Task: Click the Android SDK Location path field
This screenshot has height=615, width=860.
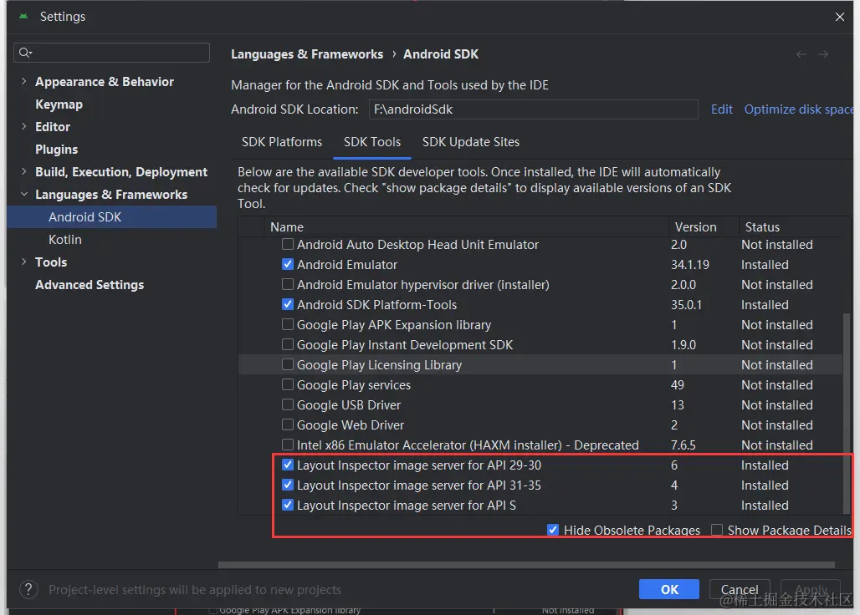Action: click(x=533, y=109)
